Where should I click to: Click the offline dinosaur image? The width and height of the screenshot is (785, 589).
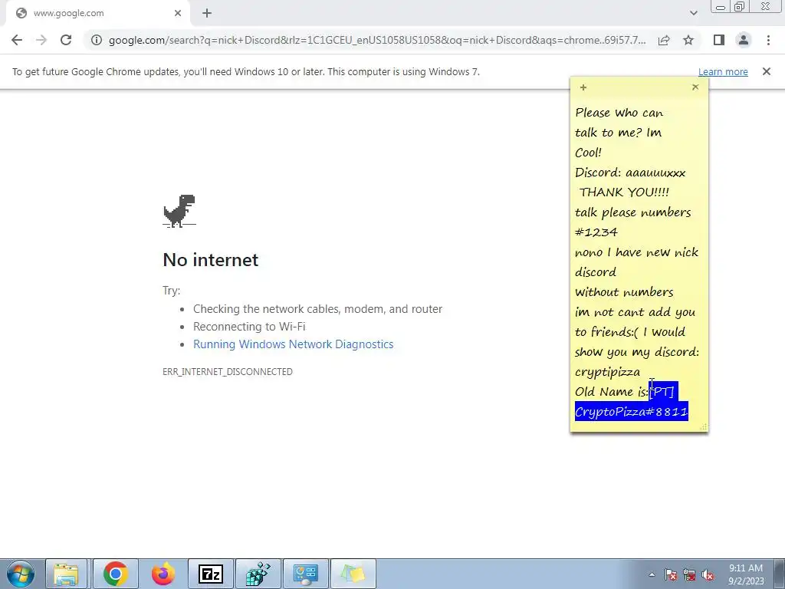click(179, 211)
